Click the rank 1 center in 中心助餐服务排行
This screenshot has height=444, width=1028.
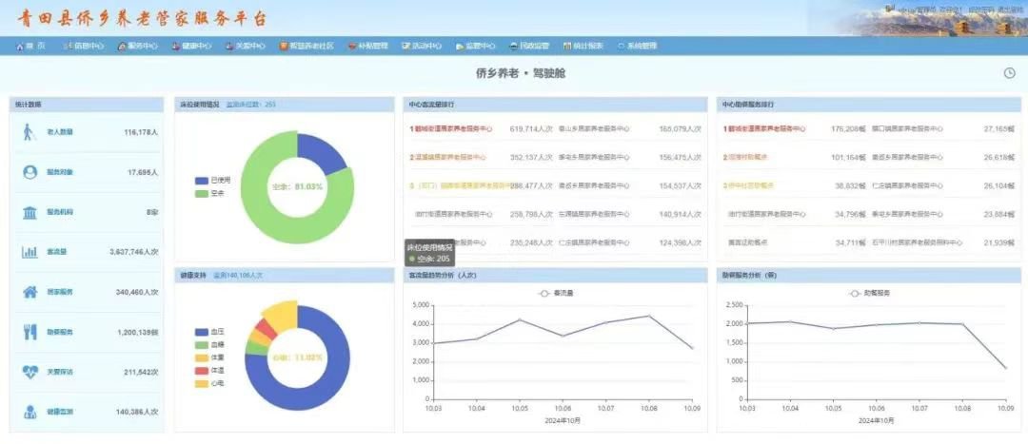click(764, 129)
